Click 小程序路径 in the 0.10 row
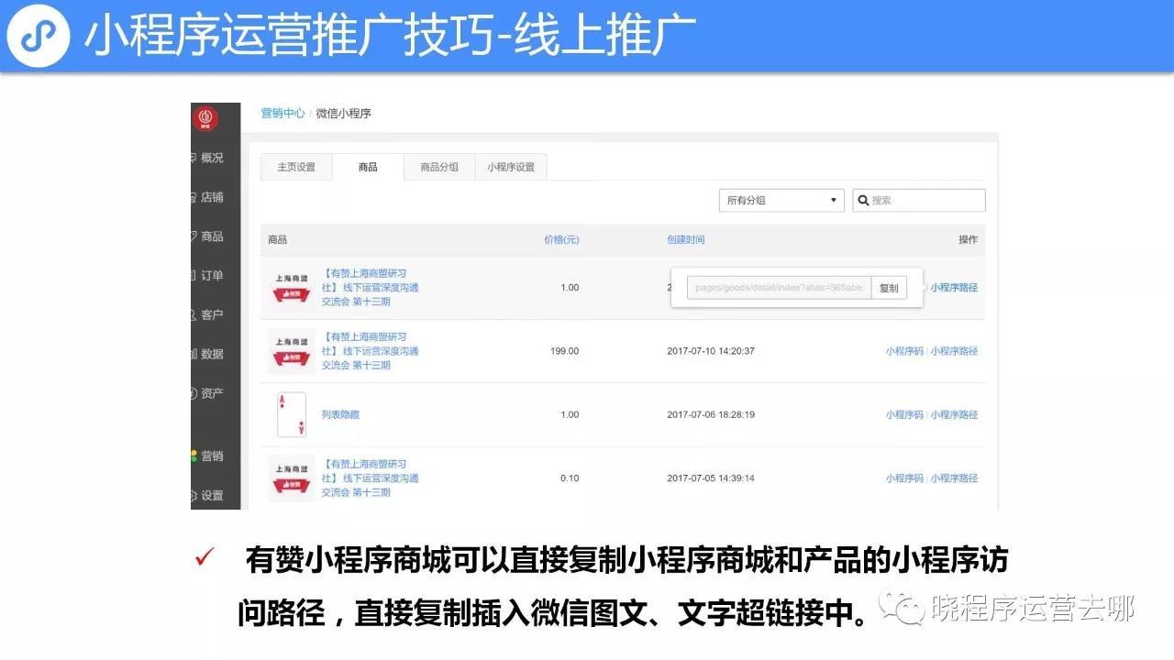The image size is (1174, 660). click(x=954, y=478)
